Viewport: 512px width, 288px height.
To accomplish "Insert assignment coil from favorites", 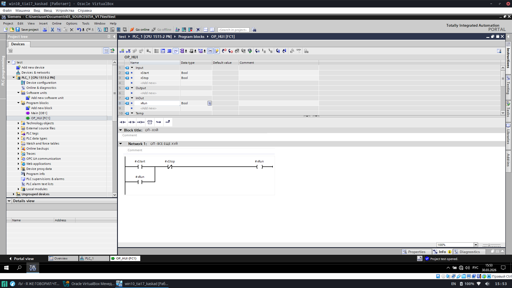I will pyautogui.click(x=141, y=122).
